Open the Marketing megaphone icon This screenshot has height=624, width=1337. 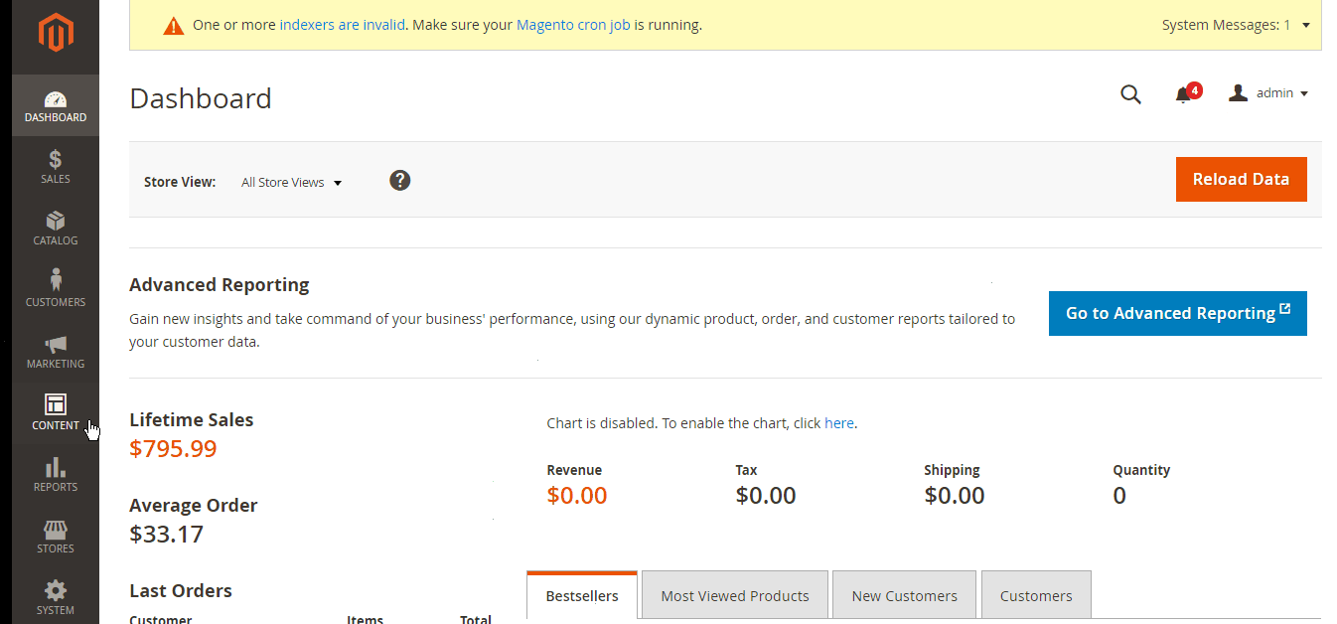pos(56,344)
